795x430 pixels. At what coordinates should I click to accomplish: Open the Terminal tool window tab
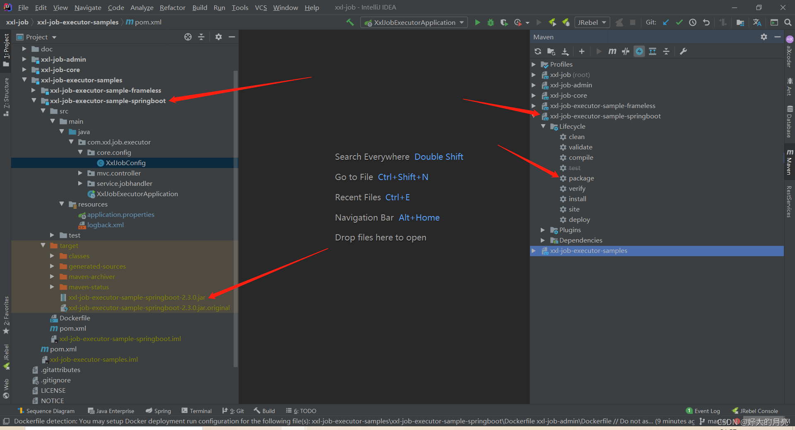tap(196, 411)
